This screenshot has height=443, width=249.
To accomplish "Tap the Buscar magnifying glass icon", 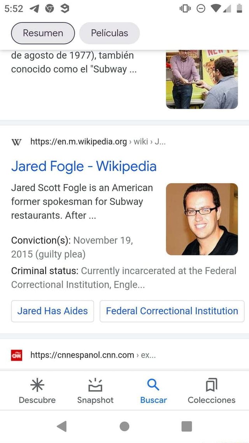I will tap(153, 385).
